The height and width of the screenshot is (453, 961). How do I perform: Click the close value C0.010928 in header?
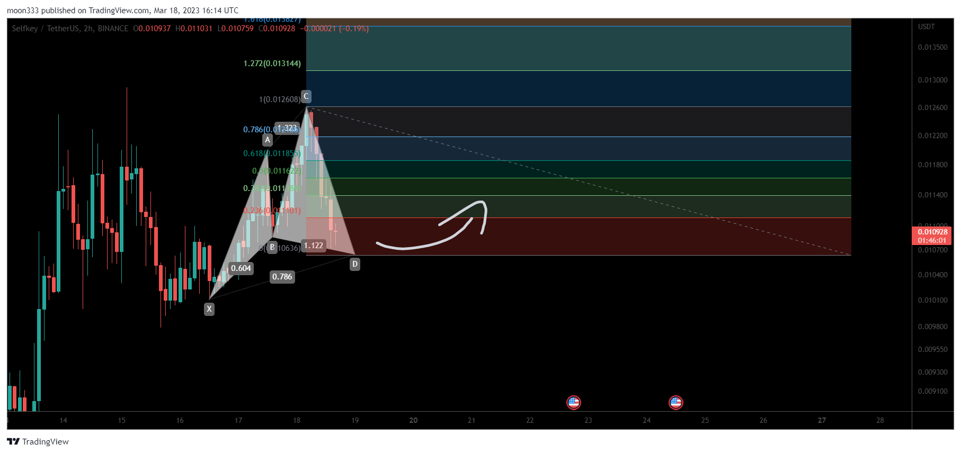pyautogui.click(x=277, y=29)
